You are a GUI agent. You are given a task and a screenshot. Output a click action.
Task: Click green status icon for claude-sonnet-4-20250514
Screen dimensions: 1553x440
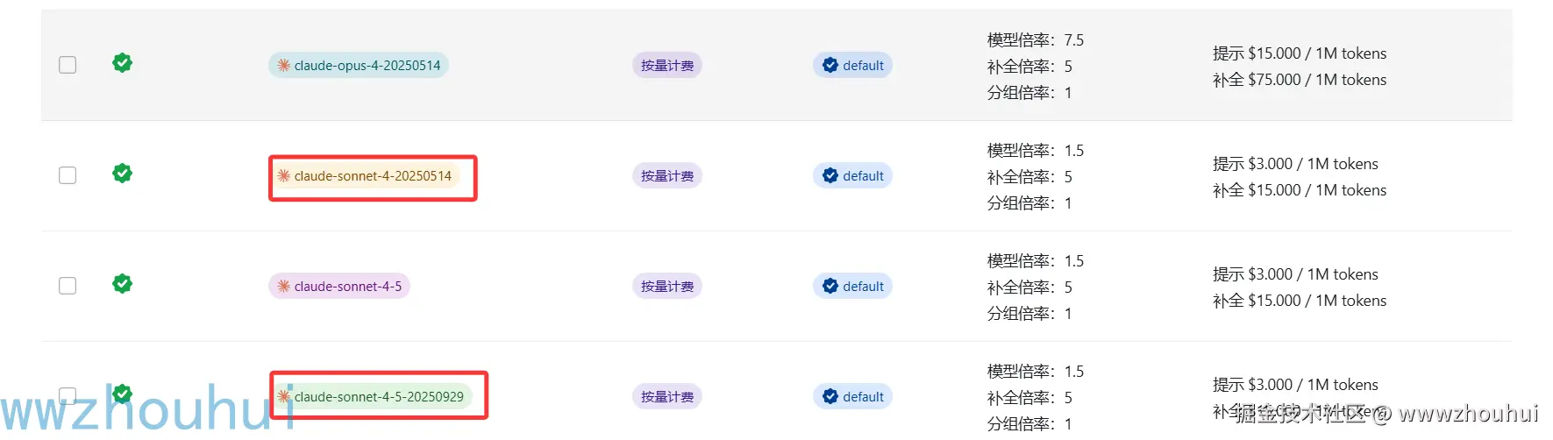point(123,174)
